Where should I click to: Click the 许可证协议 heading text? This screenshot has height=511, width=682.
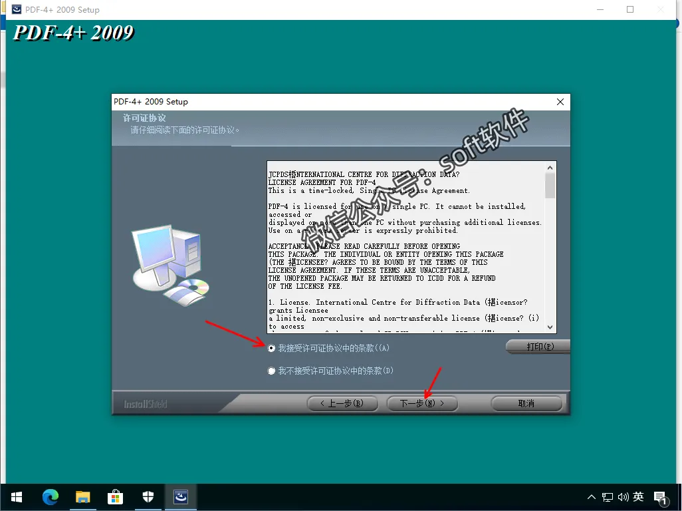click(x=144, y=118)
